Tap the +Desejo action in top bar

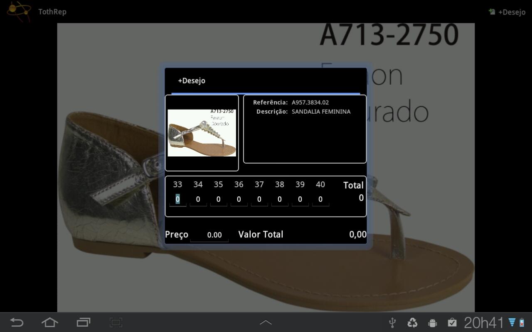click(x=507, y=12)
